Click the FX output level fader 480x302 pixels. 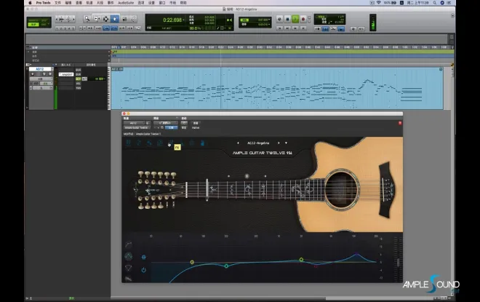click(399, 262)
